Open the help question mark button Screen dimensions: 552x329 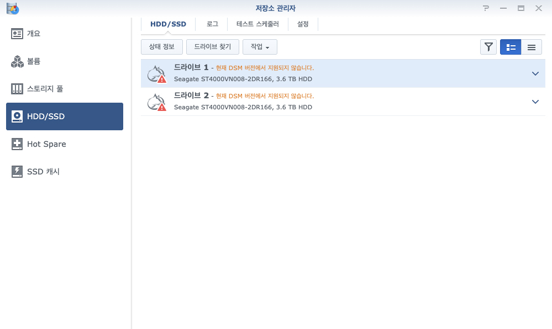point(486,8)
